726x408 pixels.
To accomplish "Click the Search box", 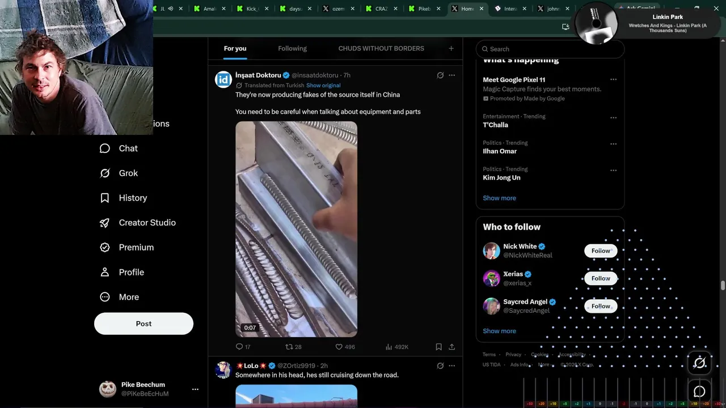I will click(550, 49).
